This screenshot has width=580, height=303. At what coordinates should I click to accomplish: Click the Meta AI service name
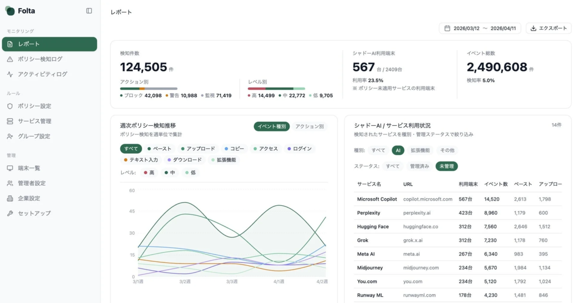pyautogui.click(x=366, y=254)
